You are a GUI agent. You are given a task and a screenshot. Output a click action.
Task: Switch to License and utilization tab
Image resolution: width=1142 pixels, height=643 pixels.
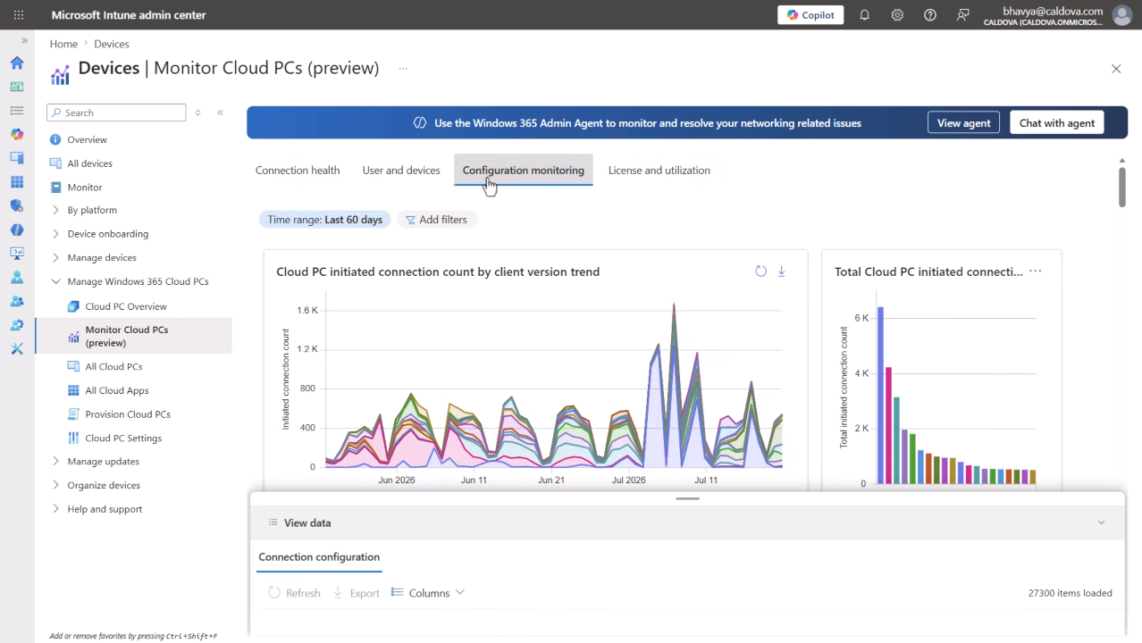pyautogui.click(x=659, y=171)
